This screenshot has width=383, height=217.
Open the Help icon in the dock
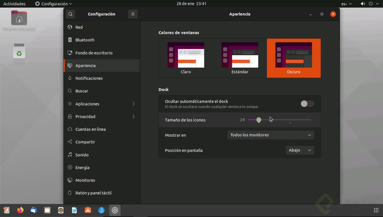(x=102, y=210)
